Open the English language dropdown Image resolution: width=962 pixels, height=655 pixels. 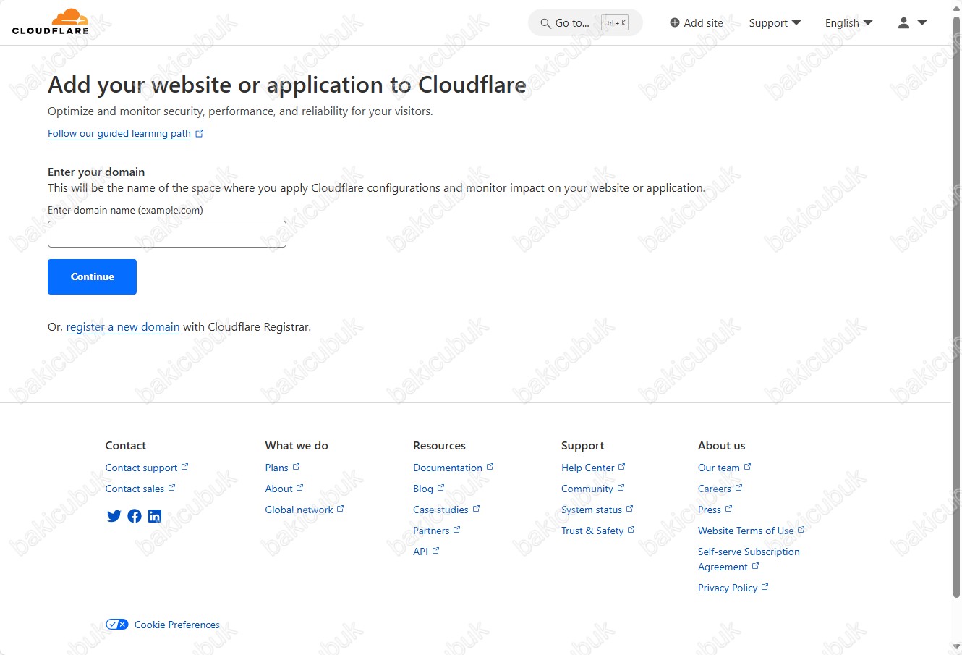click(848, 22)
